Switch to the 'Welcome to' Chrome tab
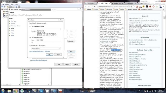Viewport: 166px width, 93px height. pyautogui.click(x=91, y=3)
